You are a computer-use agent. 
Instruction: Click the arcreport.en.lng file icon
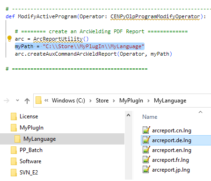146,150
